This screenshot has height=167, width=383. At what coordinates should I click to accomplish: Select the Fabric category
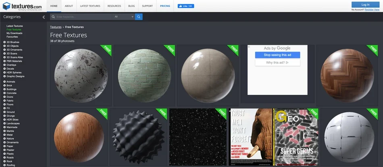(10, 101)
